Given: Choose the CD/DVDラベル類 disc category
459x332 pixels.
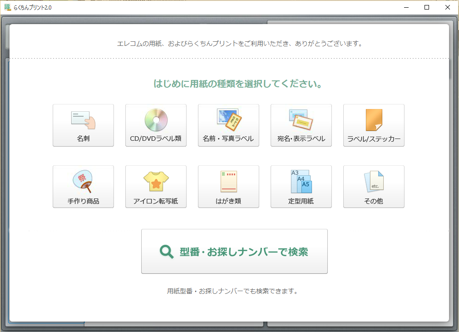Looking at the screenshot, I should (x=156, y=125).
